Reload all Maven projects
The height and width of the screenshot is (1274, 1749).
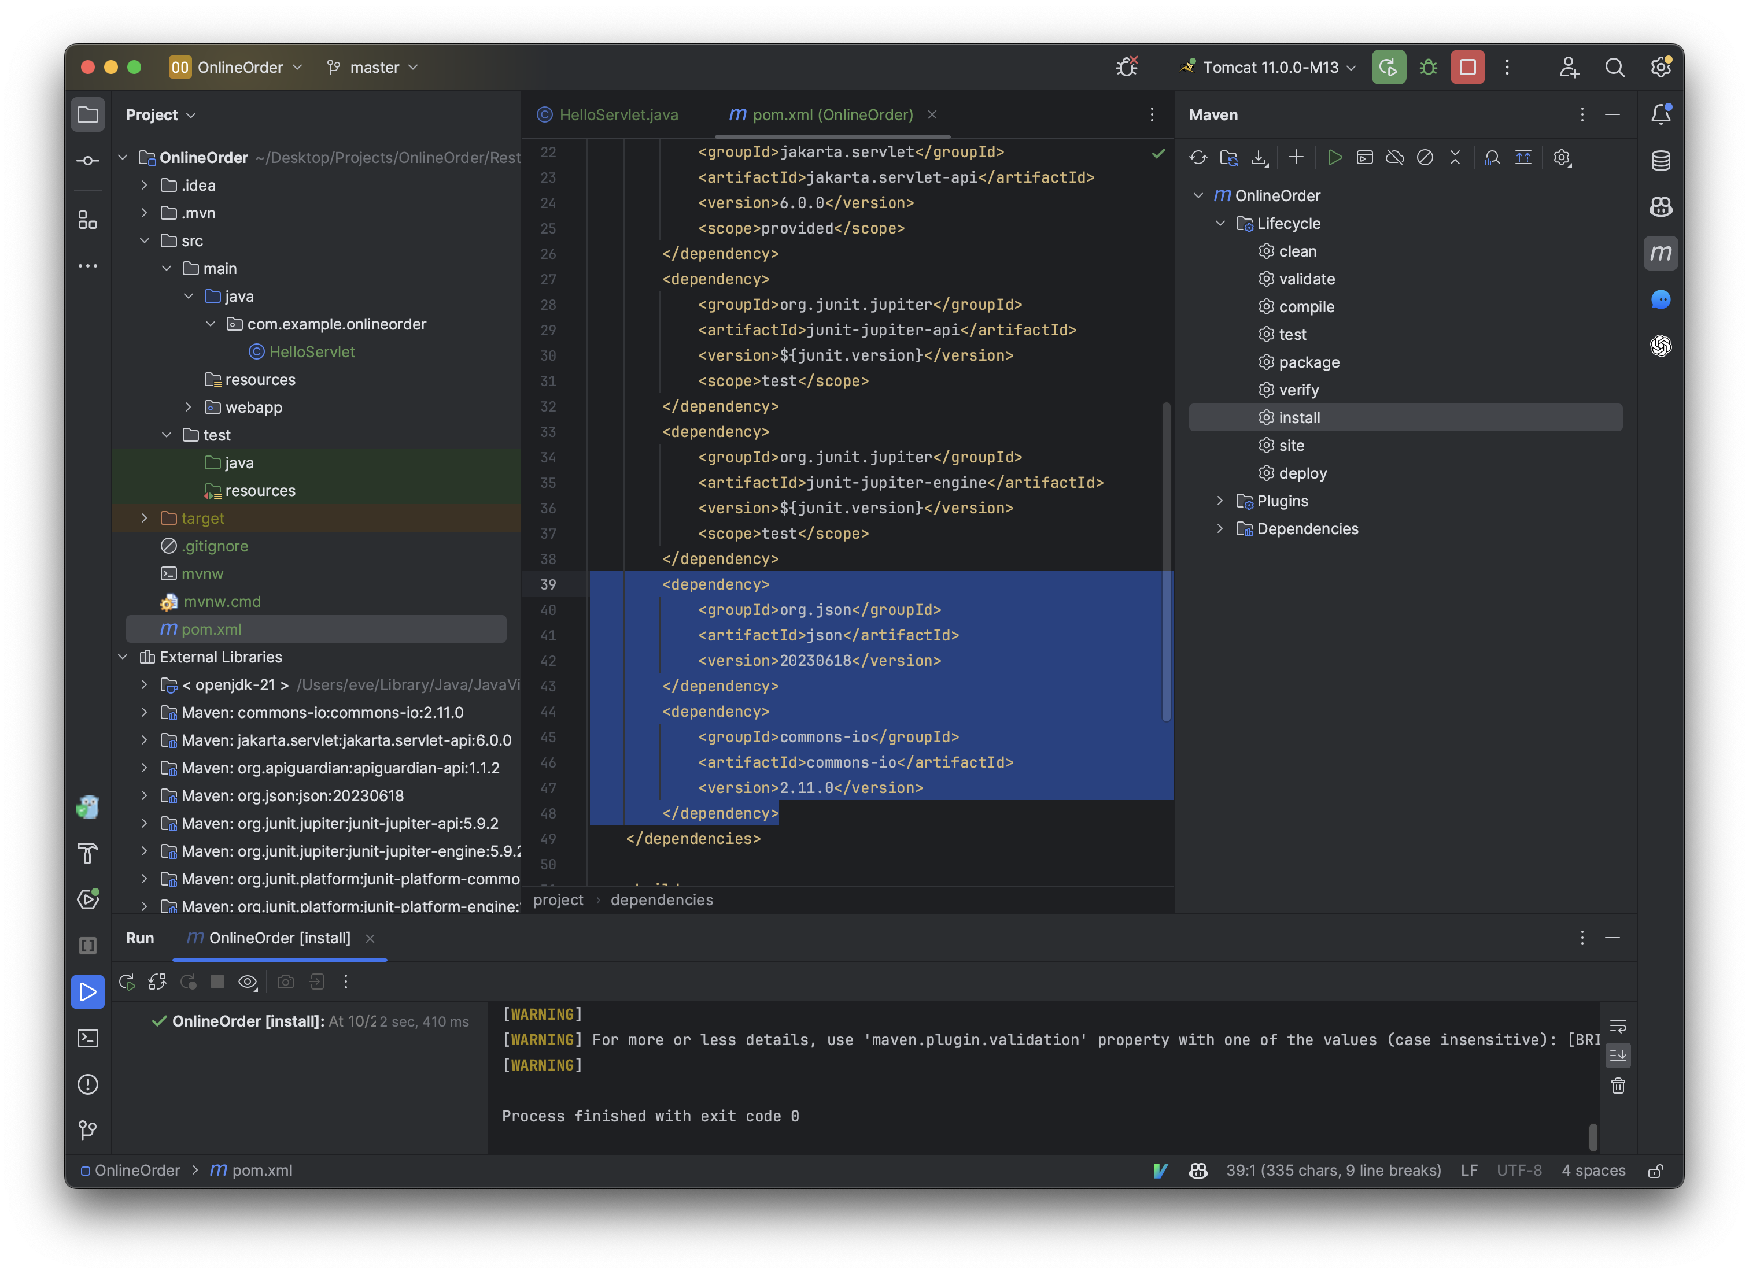pyautogui.click(x=1199, y=157)
